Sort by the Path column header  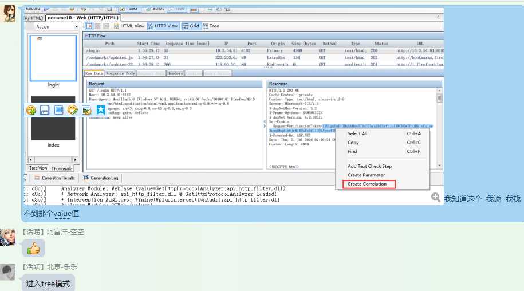point(109,44)
